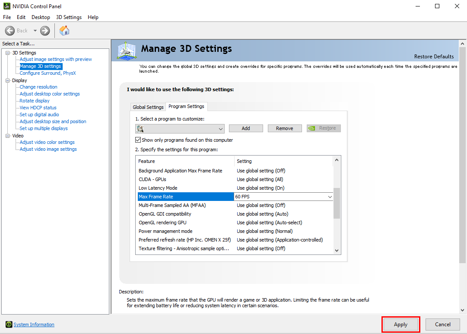The height and width of the screenshot is (334, 467).
Task: Collapse the Video tree node
Action: [7, 136]
